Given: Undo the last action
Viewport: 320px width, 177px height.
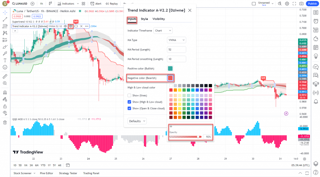Looking at the screenshot, I should (x=125, y=4).
